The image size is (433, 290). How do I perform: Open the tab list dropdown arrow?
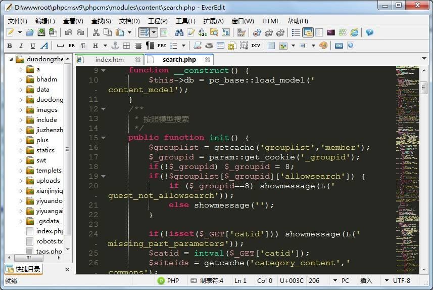(x=424, y=58)
